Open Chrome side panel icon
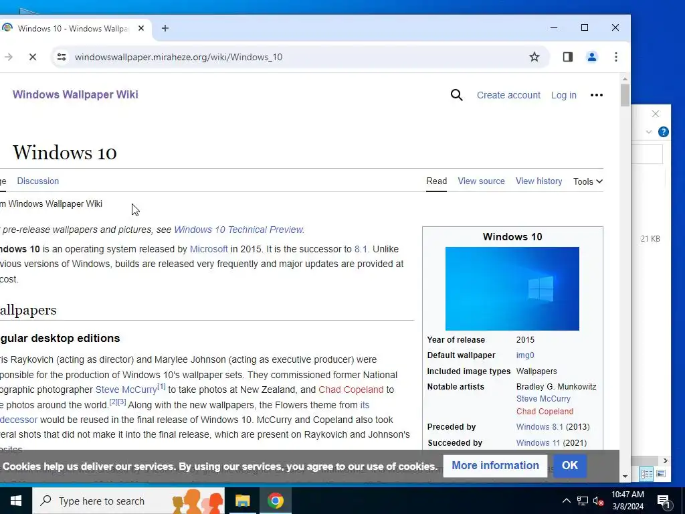 pos(567,57)
